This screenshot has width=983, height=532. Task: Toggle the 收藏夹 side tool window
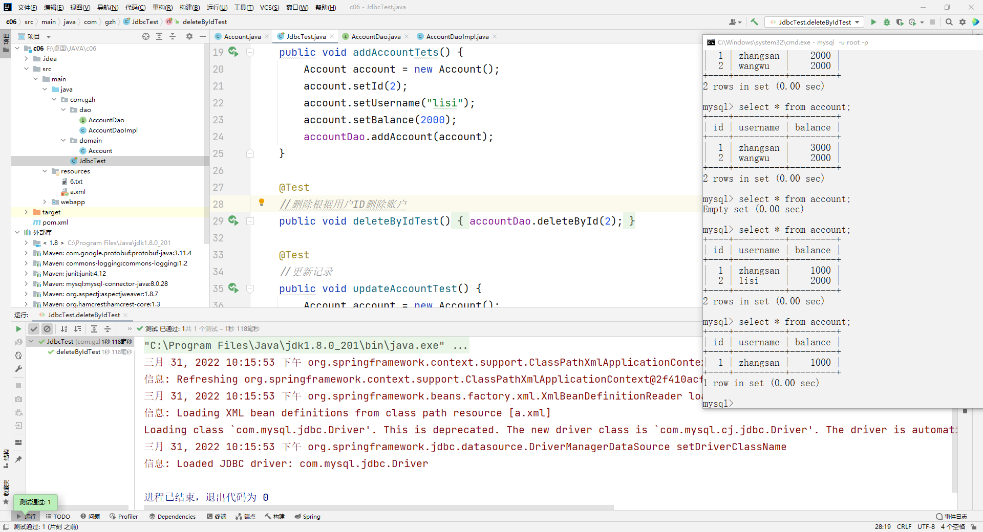[x=6, y=492]
